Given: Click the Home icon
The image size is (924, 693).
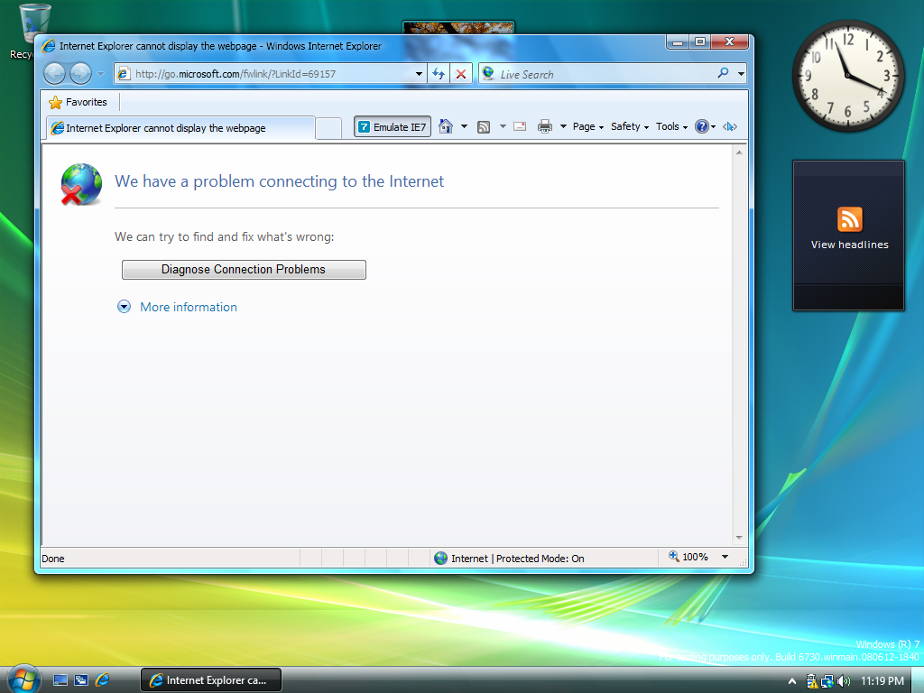Looking at the screenshot, I should coord(446,126).
